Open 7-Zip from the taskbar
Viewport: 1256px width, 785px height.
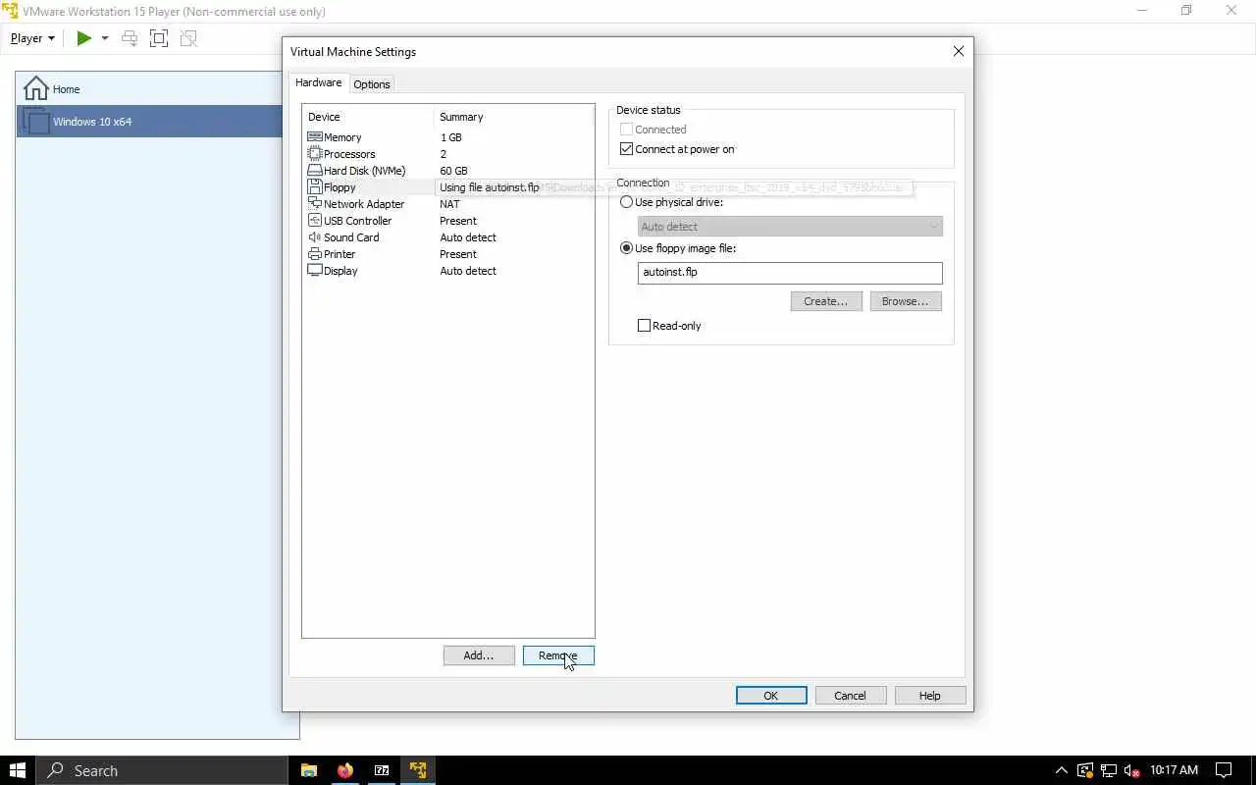tap(382, 770)
